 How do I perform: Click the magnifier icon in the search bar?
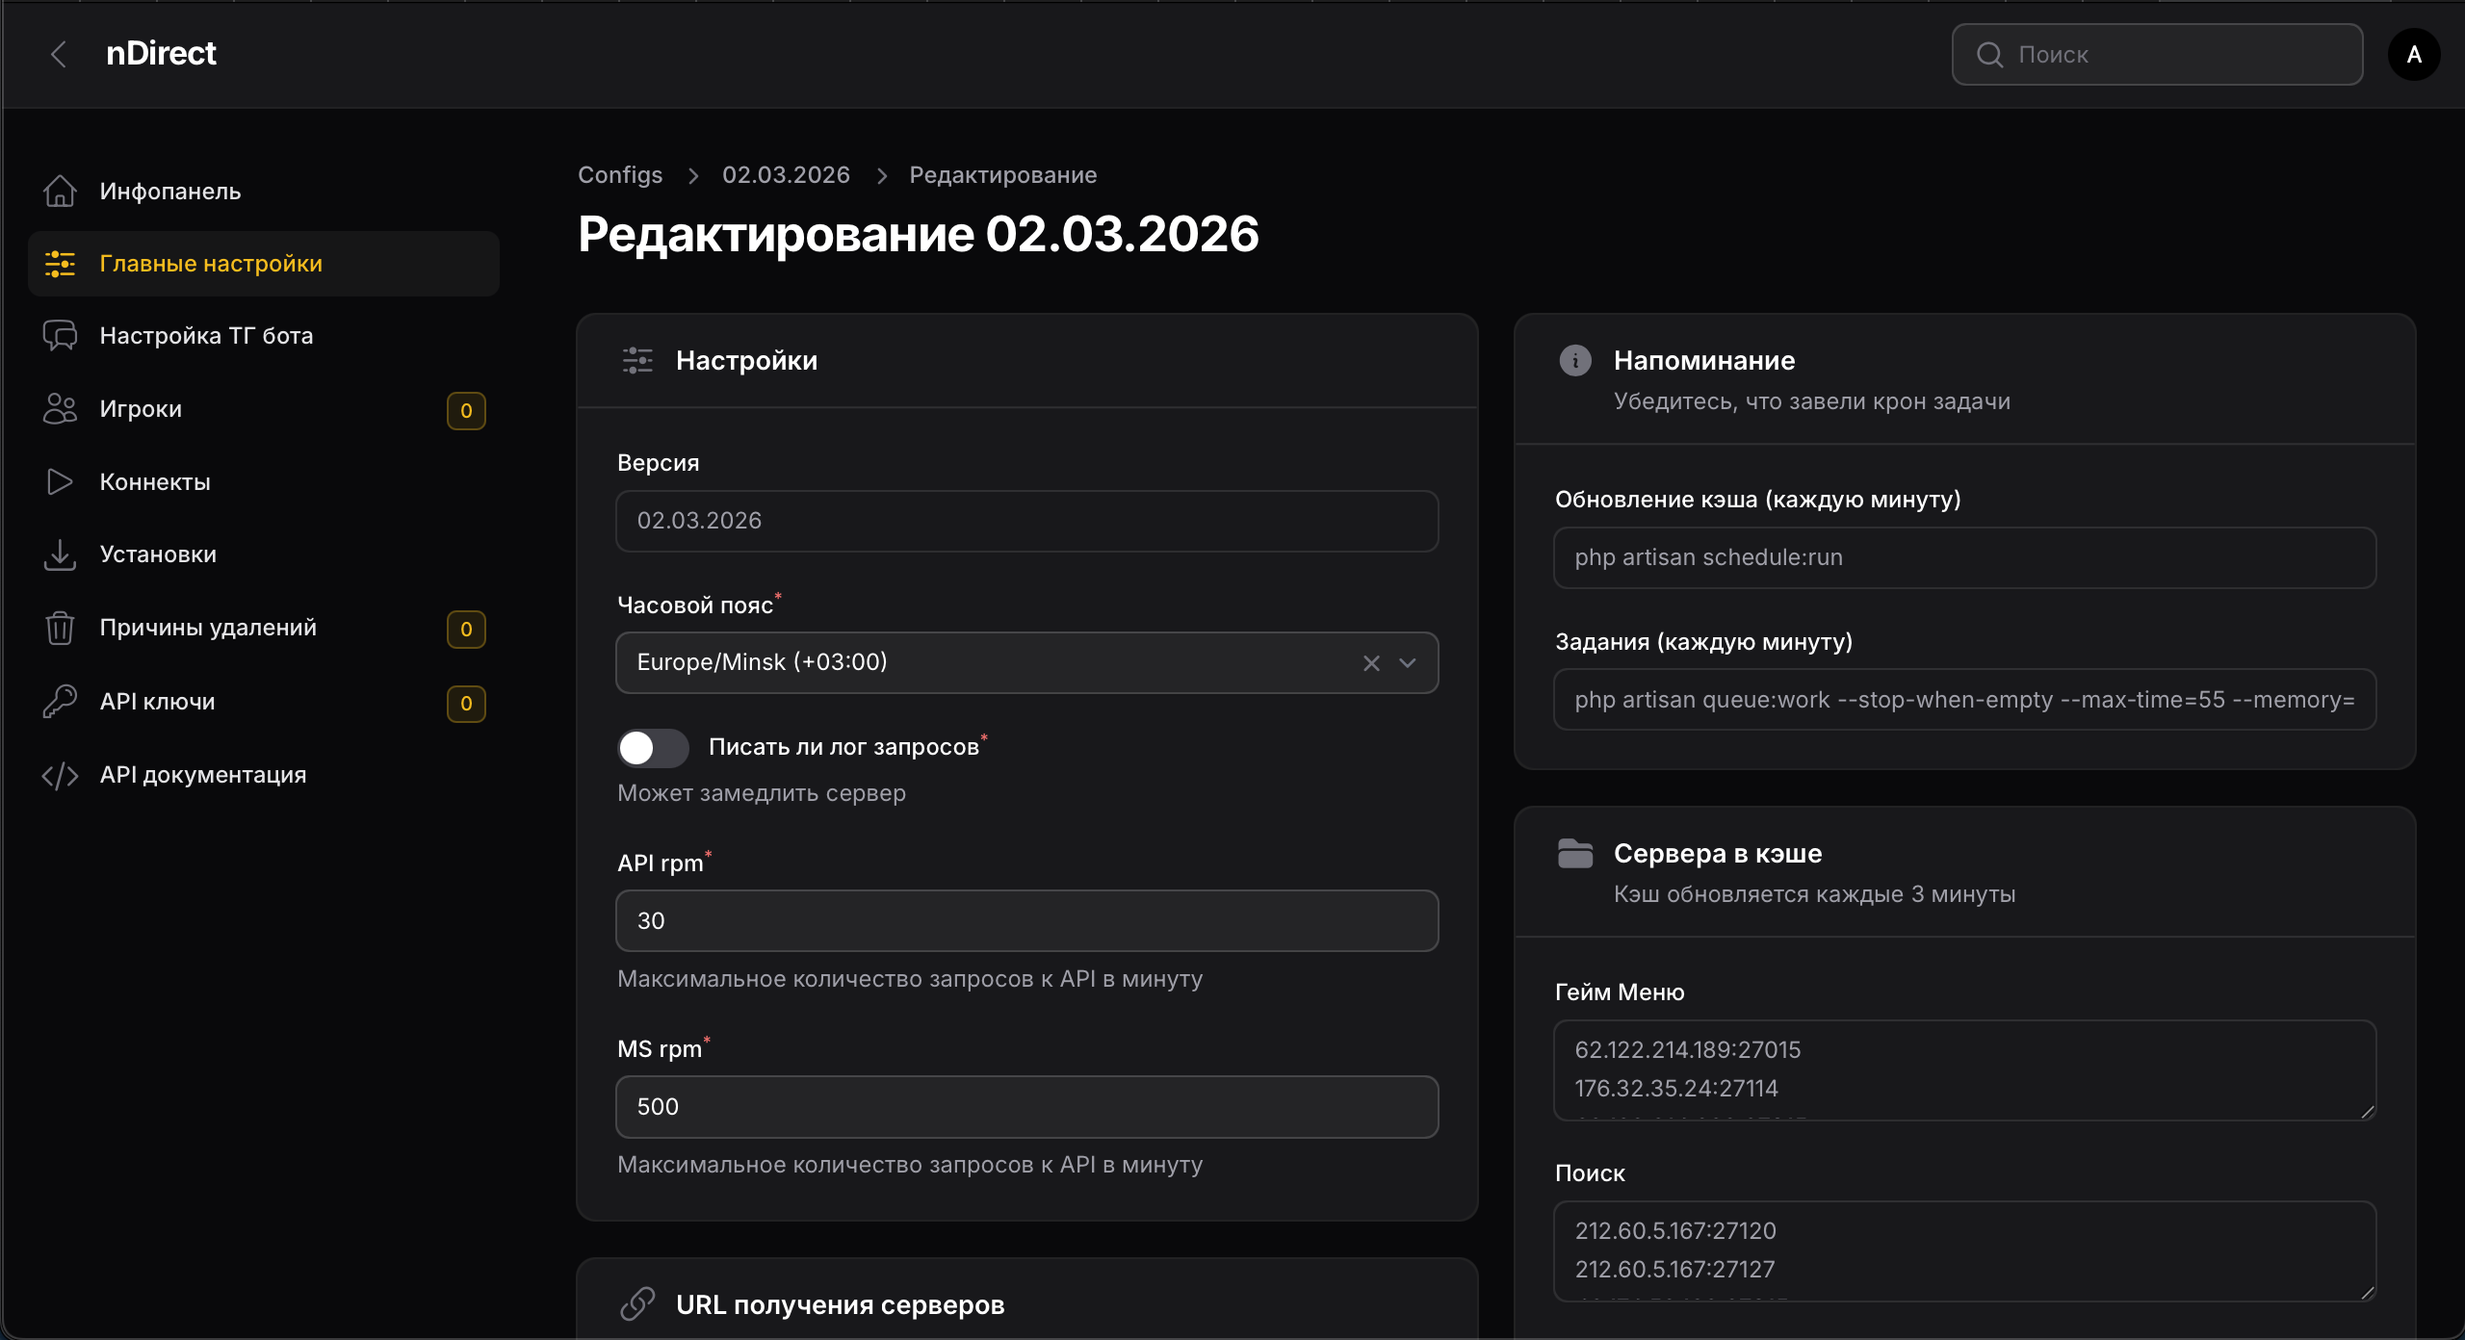coord(1991,54)
